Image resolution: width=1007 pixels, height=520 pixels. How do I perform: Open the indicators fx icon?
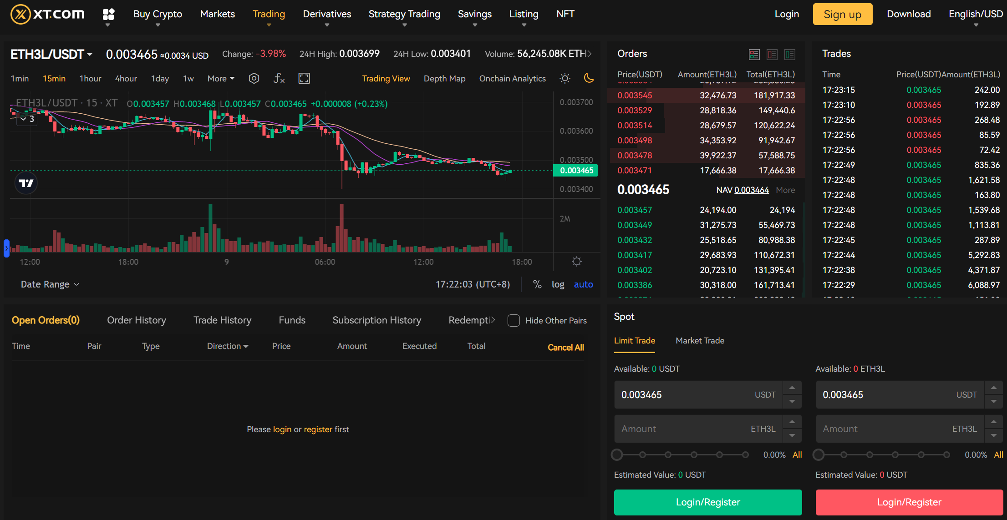point(279,78)
